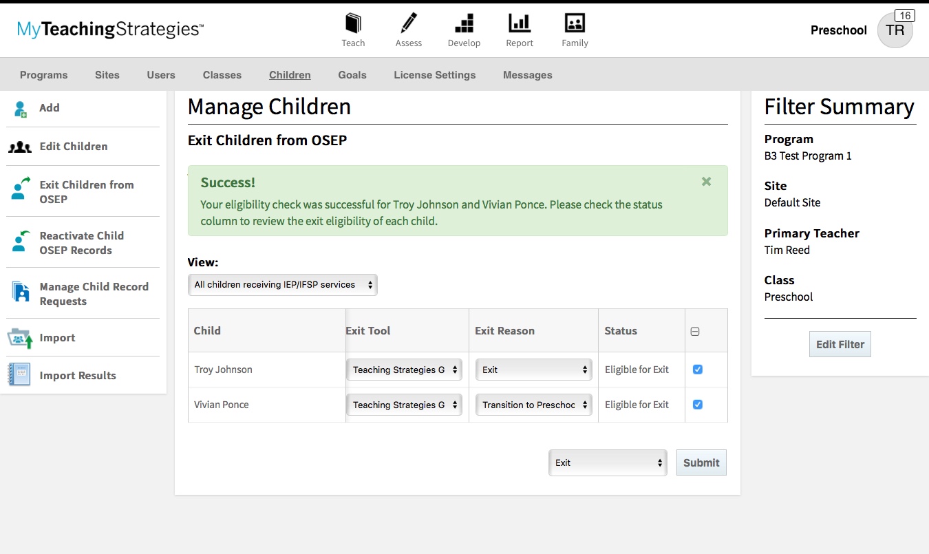Select the Add child icon in the sidebar
Viewport: 929px width, 554px height.
21,107
